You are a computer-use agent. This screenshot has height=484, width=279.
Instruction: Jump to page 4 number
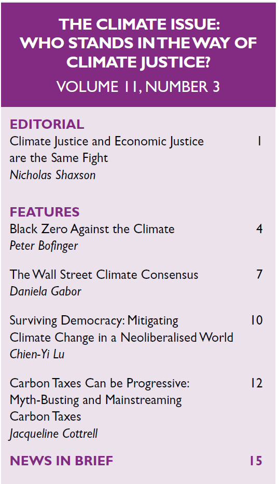click(x=259, y=229)
